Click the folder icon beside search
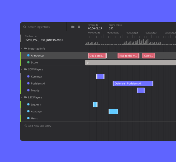The width and height of the screenshot is (176, 162). 73,27
